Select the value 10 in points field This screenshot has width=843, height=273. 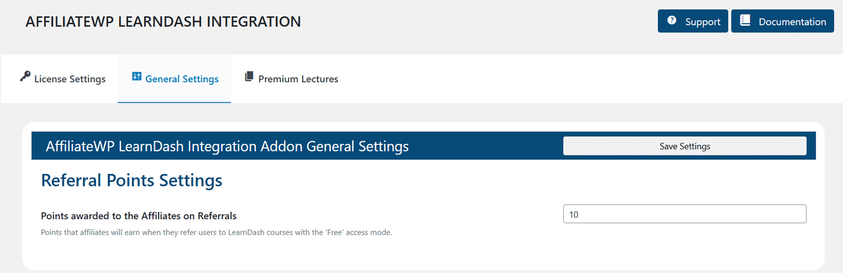pyautogui.click(x=574, y=214)
